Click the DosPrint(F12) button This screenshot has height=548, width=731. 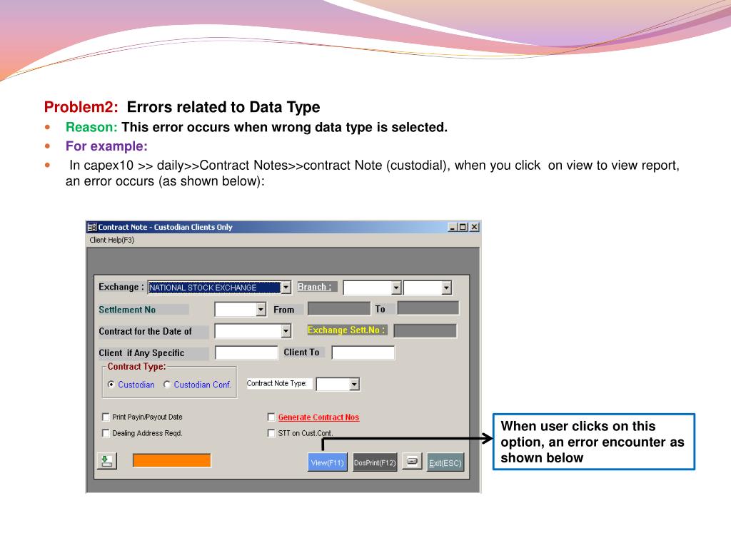tap(374, 462)
